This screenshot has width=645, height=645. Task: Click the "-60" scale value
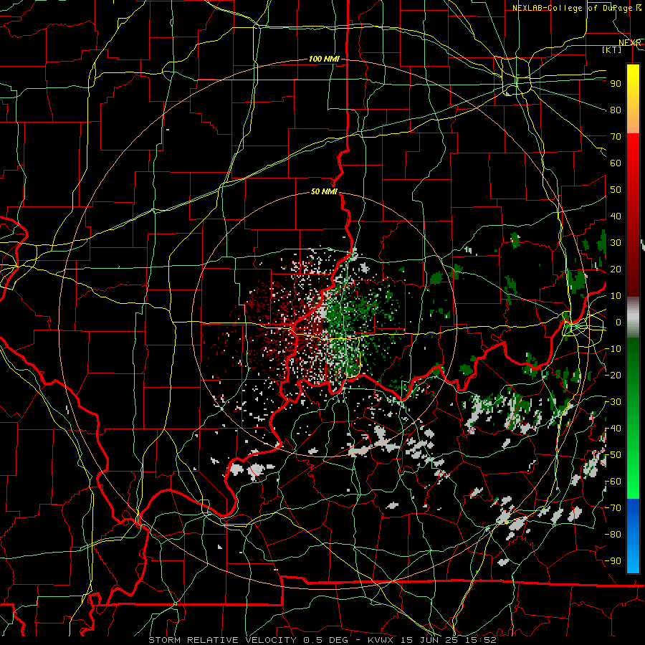click(613, 482)
